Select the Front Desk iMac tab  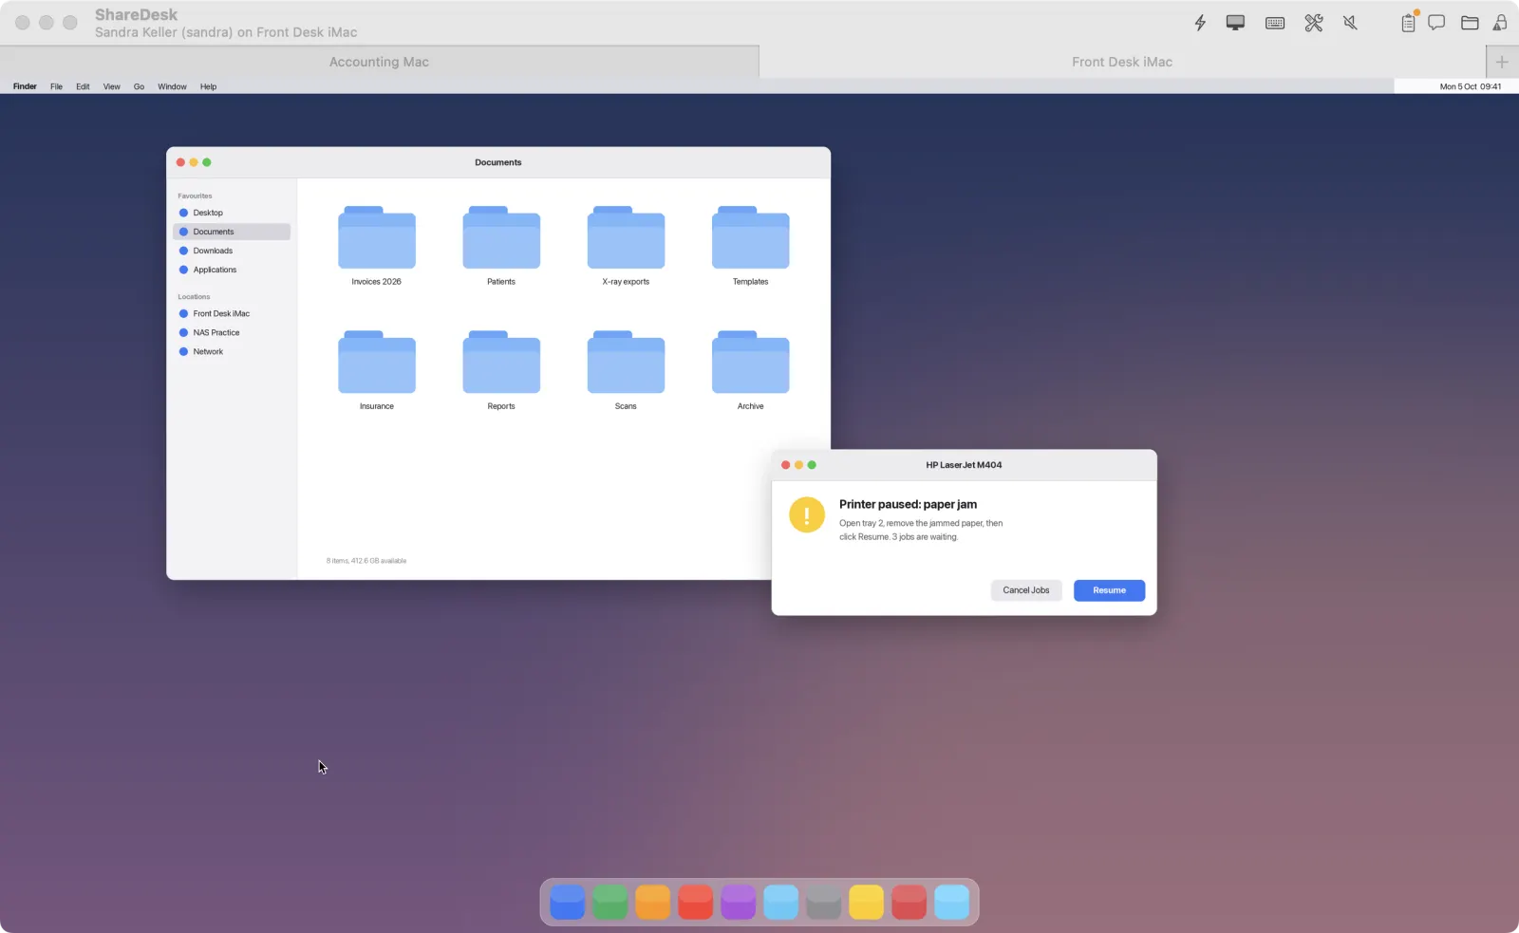tap(1122, 62)
